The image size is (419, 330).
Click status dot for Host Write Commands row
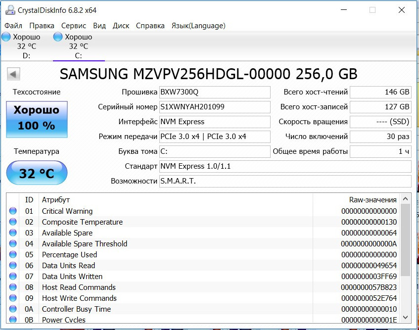(x=13, y=298)
